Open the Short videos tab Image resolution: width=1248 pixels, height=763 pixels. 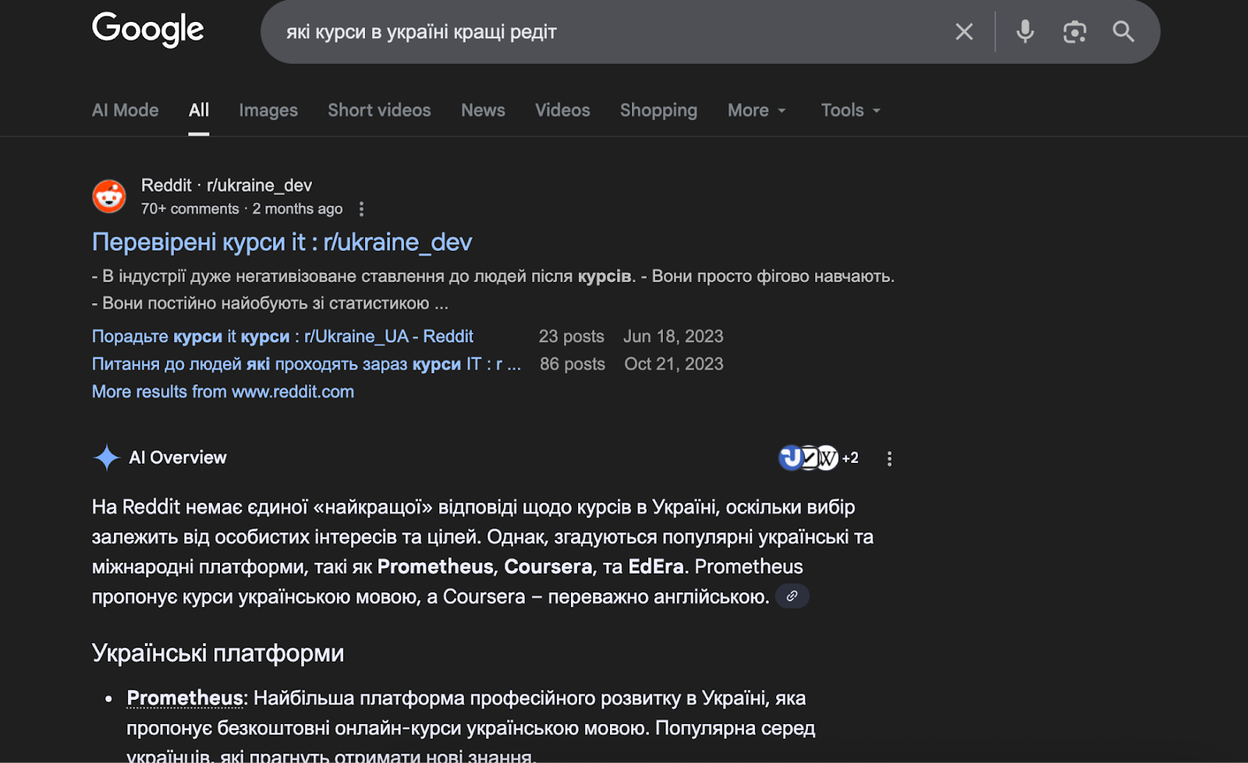pos(379,110)
